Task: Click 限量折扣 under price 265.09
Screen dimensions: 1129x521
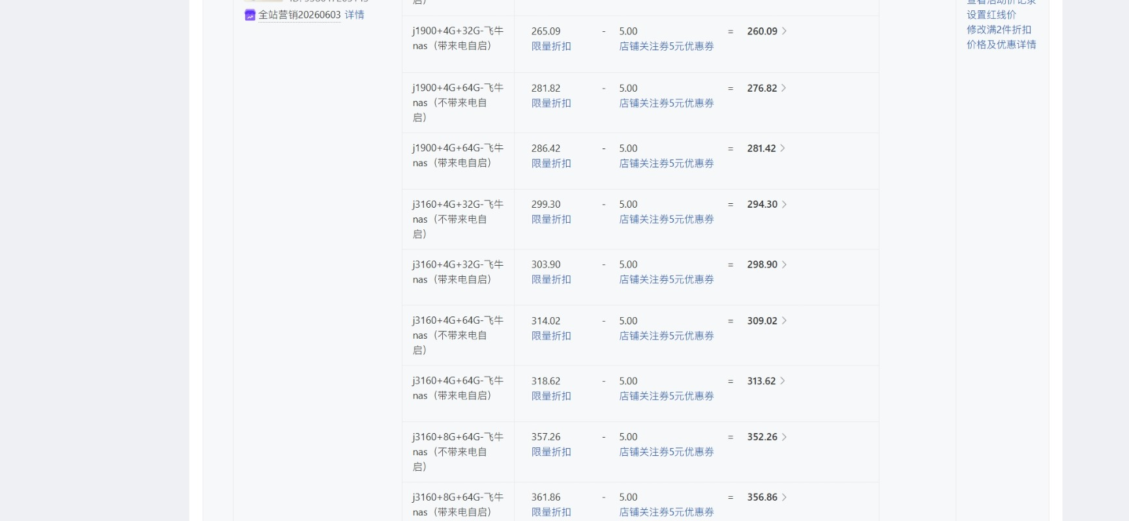Action: click(551, 46)
